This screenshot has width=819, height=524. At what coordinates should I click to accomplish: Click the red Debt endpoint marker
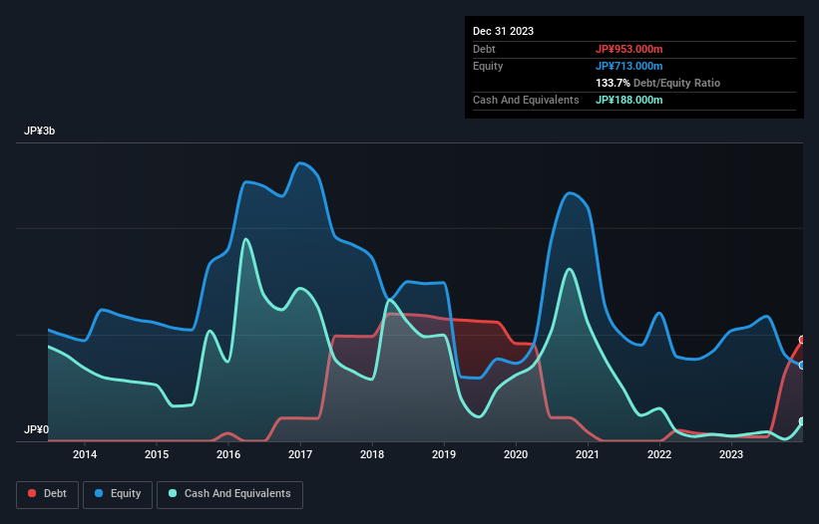(x=803, y=340)
